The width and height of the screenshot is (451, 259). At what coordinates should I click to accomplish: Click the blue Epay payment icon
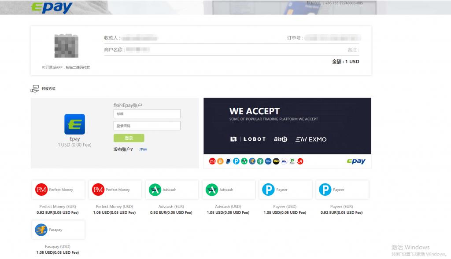pyautogui.click(x=74, y=124)
